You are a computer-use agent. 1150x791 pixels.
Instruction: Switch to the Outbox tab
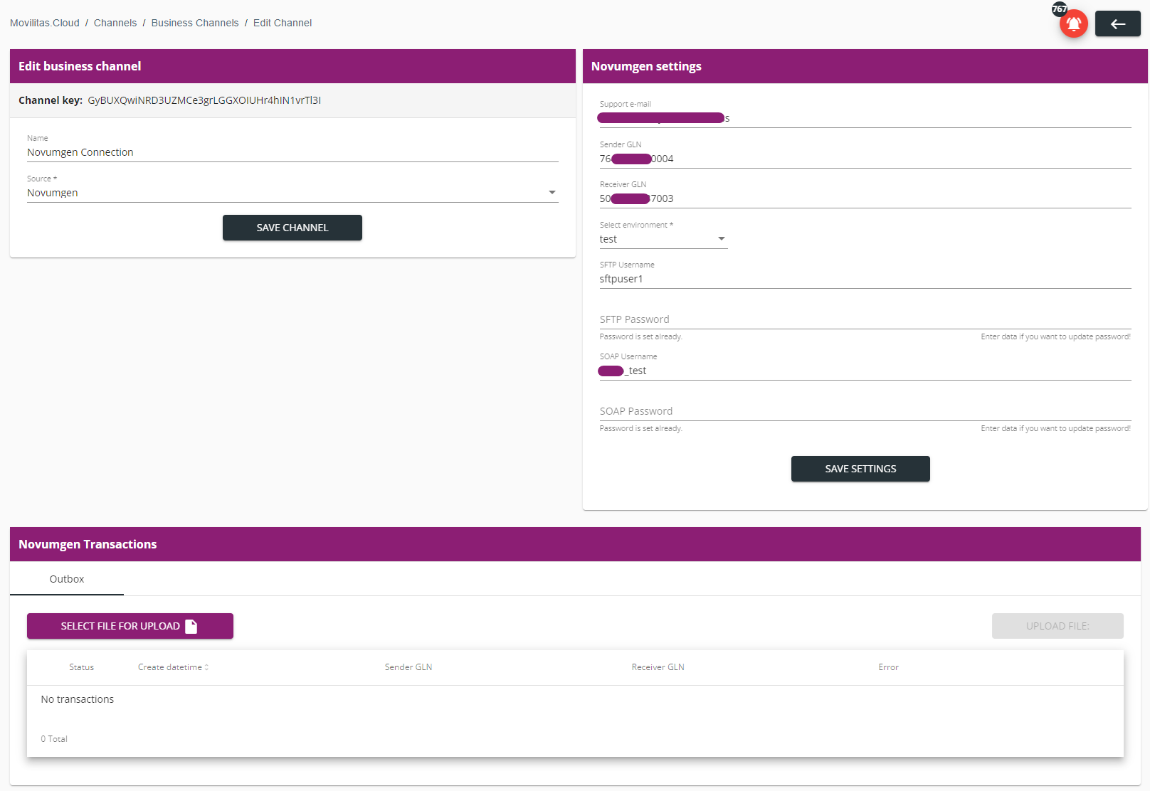[67, 579]
